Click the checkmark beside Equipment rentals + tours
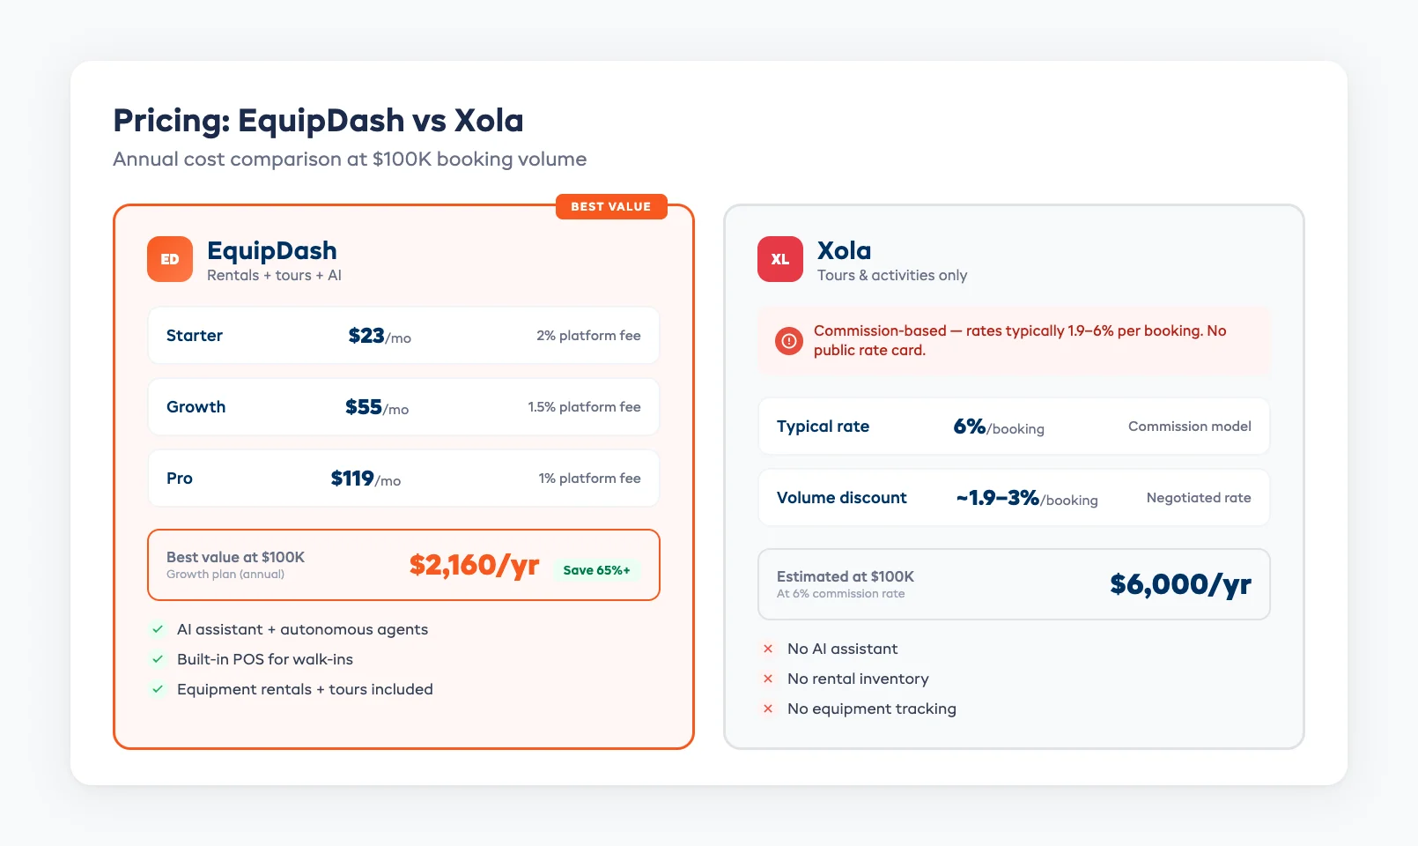The image size is (1418, 846). click(x=158, y=689)
